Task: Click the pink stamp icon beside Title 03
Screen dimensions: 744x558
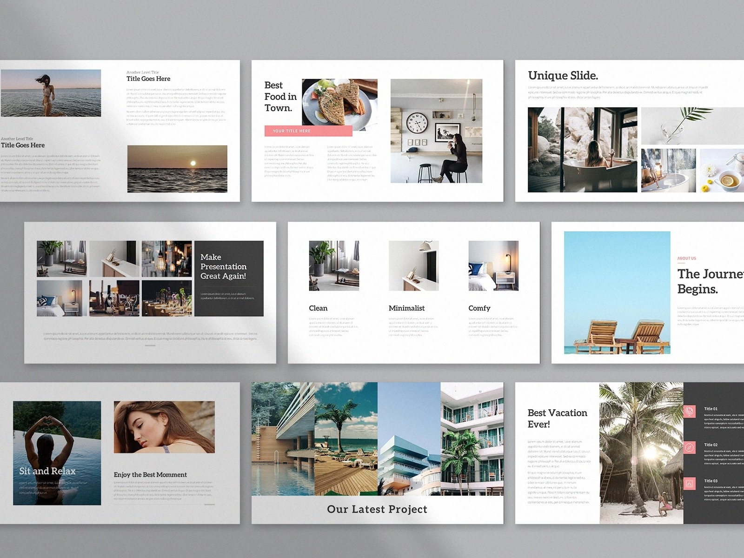Action: (689, 483)
